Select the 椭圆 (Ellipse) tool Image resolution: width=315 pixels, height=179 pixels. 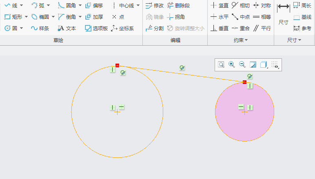coord(40,17)
